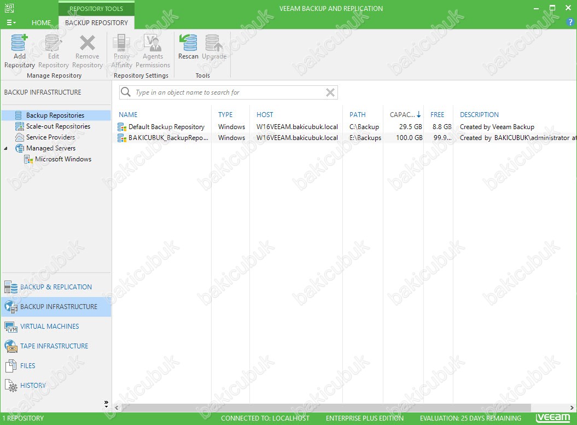577x425 pixels.
Task: Select the Backup Repository ribbon tab
Action: (x=96, y=23)
